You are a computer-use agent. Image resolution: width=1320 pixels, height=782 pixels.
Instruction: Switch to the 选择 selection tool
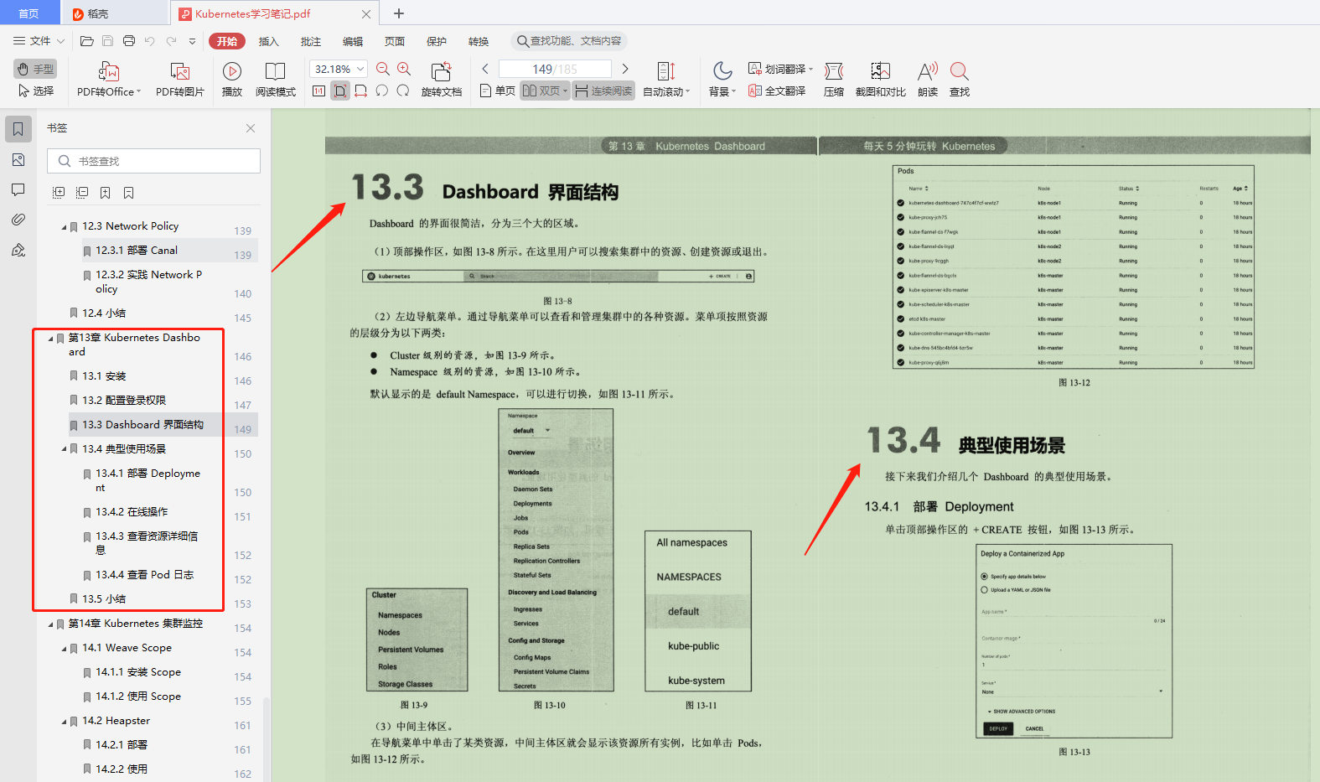coord(35,91)
